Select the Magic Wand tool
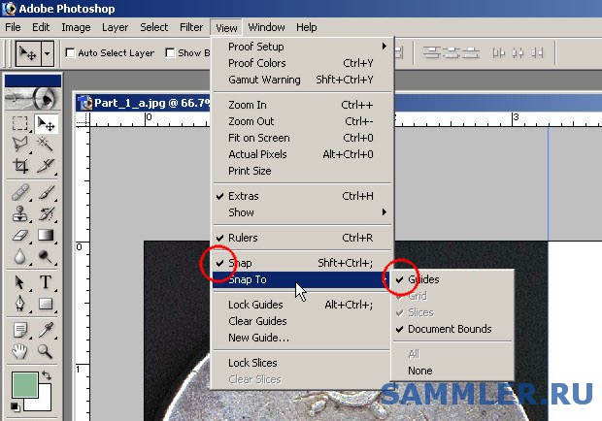This screenshot has height=421, width=602. (x=45, y=145)
